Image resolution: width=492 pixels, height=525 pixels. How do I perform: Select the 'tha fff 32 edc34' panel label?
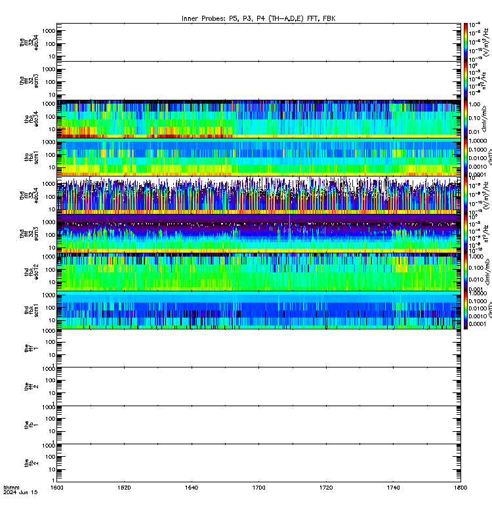click(x=29, y=43)
